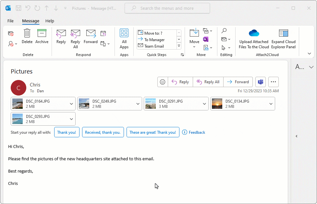
Task: Switch to the Help ribbon tab
Action: (50, 21)
